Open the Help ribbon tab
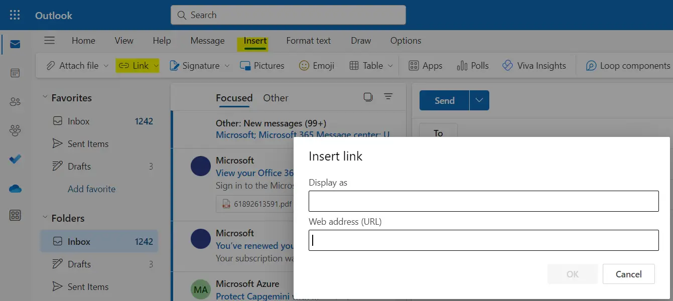673x301 pixels. pos(162,41)
